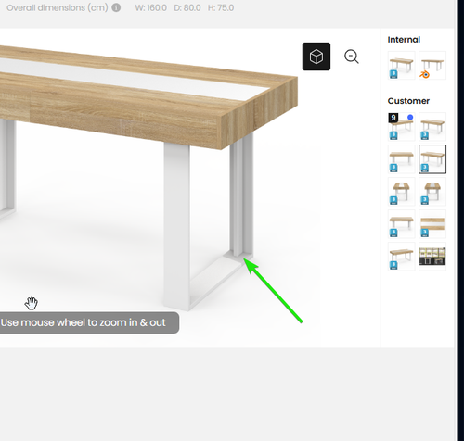This screenshot has width=464, height=441.
Task: Open the top-down tabletop view thumbnail
Action: point(432,224)
